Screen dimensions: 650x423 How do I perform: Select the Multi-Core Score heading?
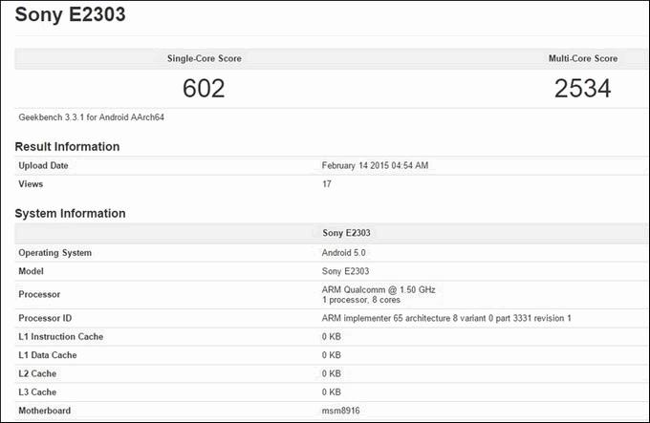pyautogui.click(x=583, y=58)
